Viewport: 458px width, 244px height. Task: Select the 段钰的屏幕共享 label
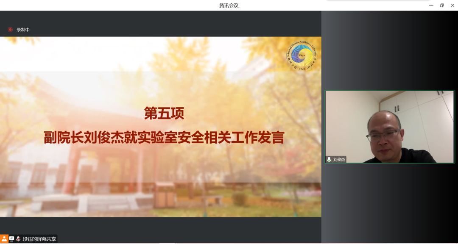pyautogui.click(x=39, y=239)
